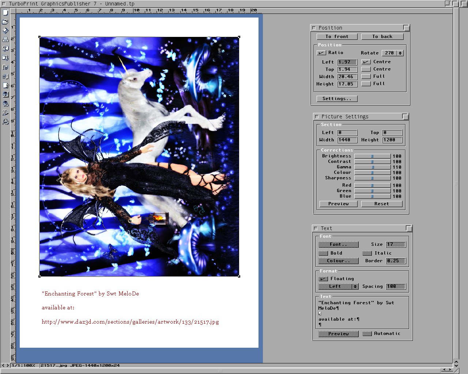Adjust the Colour slider

point(373,172)
